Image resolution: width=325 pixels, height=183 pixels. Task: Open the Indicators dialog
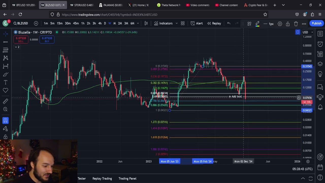click(163, 23)
